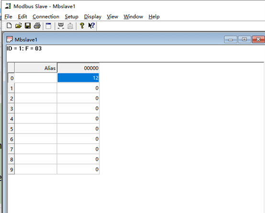Click the Alias cell in row 3

point(36,108)
